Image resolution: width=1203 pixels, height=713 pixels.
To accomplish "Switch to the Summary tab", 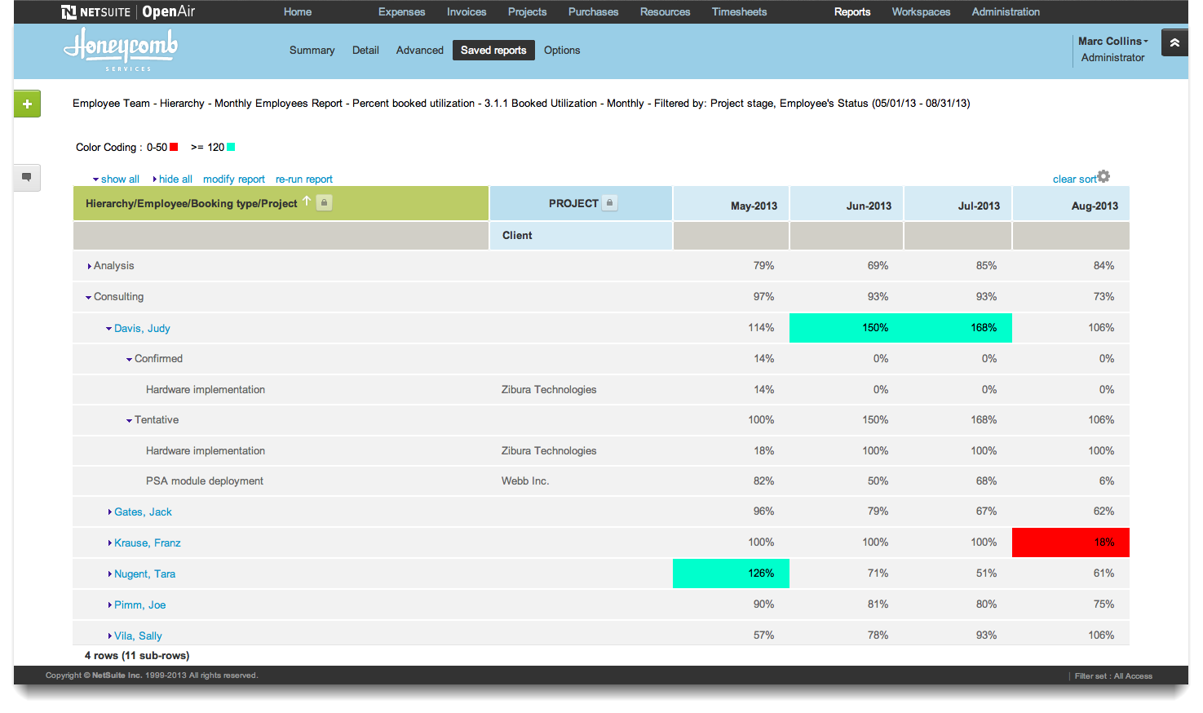I will pos(312,50).
